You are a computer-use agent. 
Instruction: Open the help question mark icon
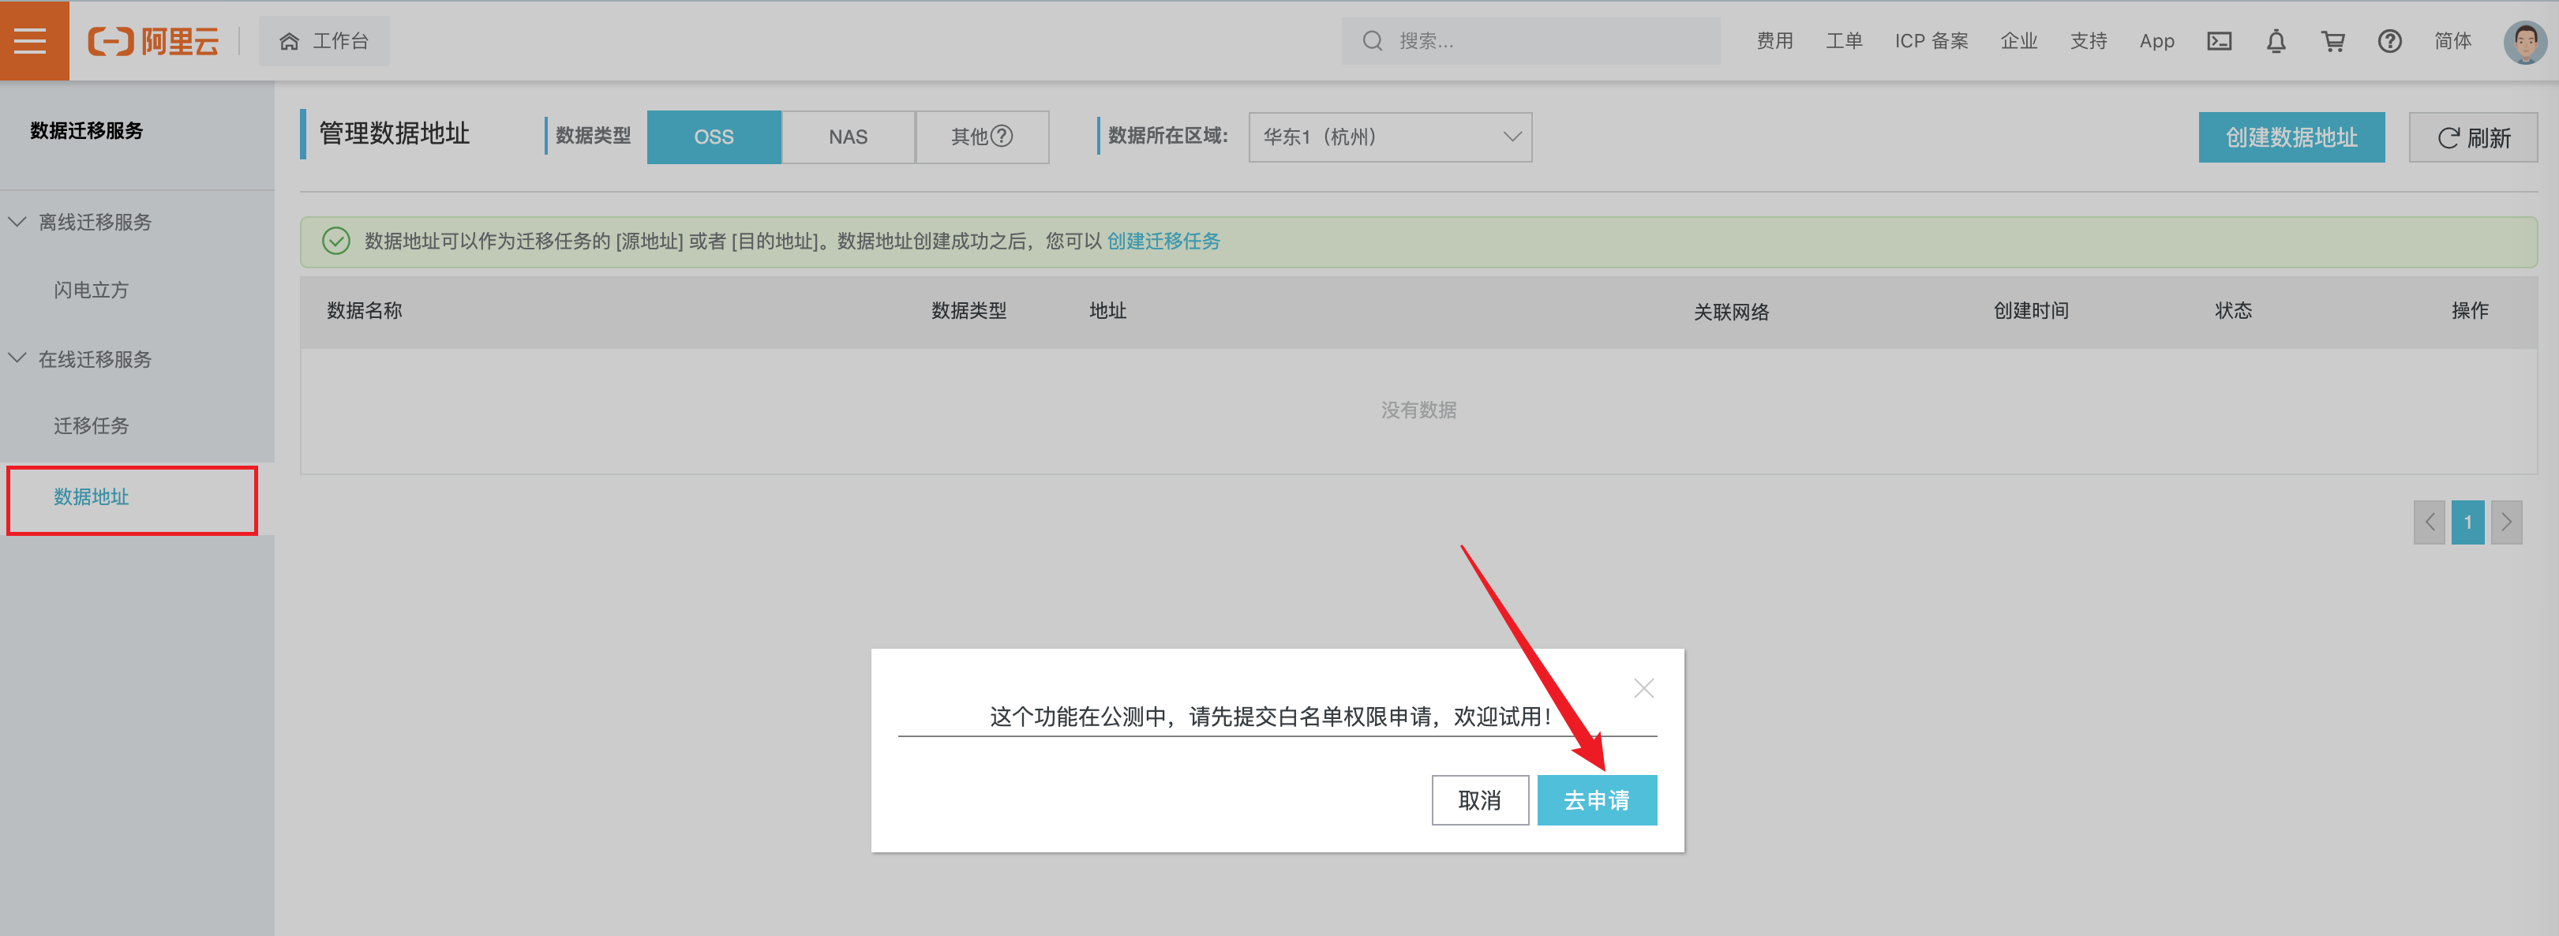[x=2389, y=41]
